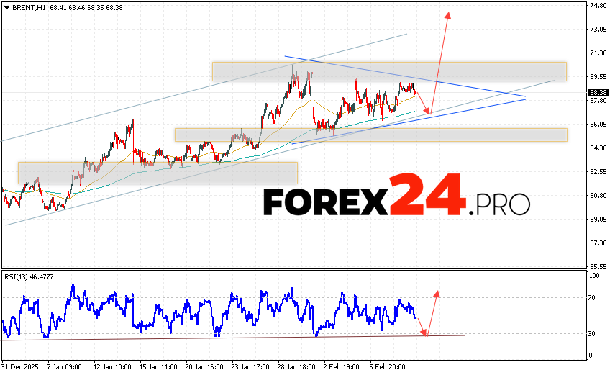The height and width of the screenshot is (375, 615).
Task: Select the lower grey zone rectangle near 62.55
Action: (157, 172)
